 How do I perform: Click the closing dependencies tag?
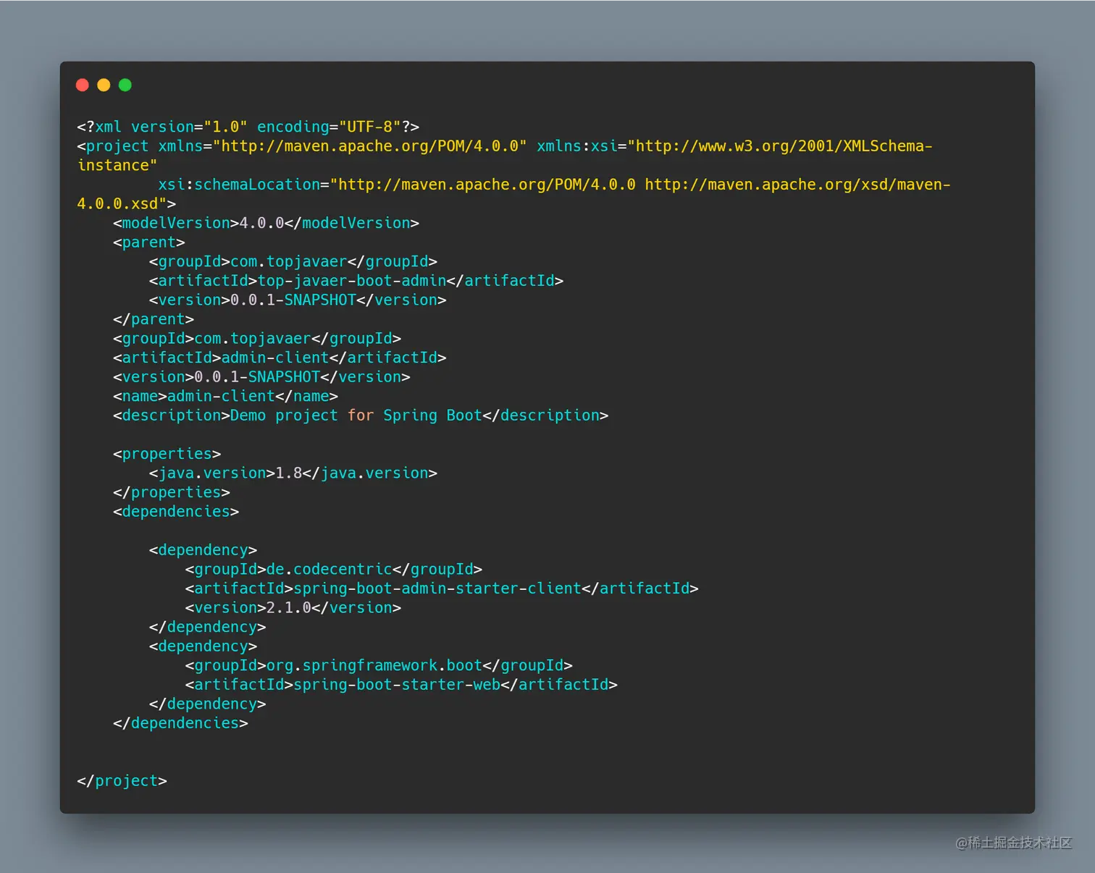tap(180, 723)
